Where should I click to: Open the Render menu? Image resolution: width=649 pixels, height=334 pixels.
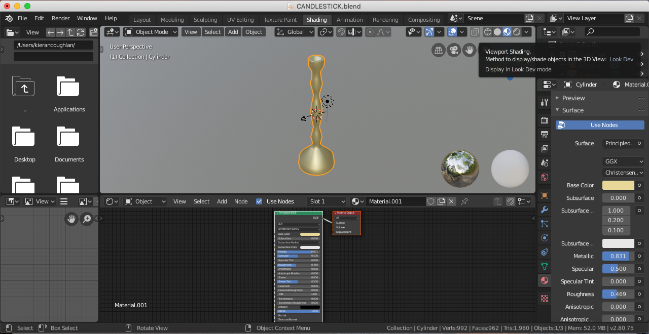click(60, 18)
